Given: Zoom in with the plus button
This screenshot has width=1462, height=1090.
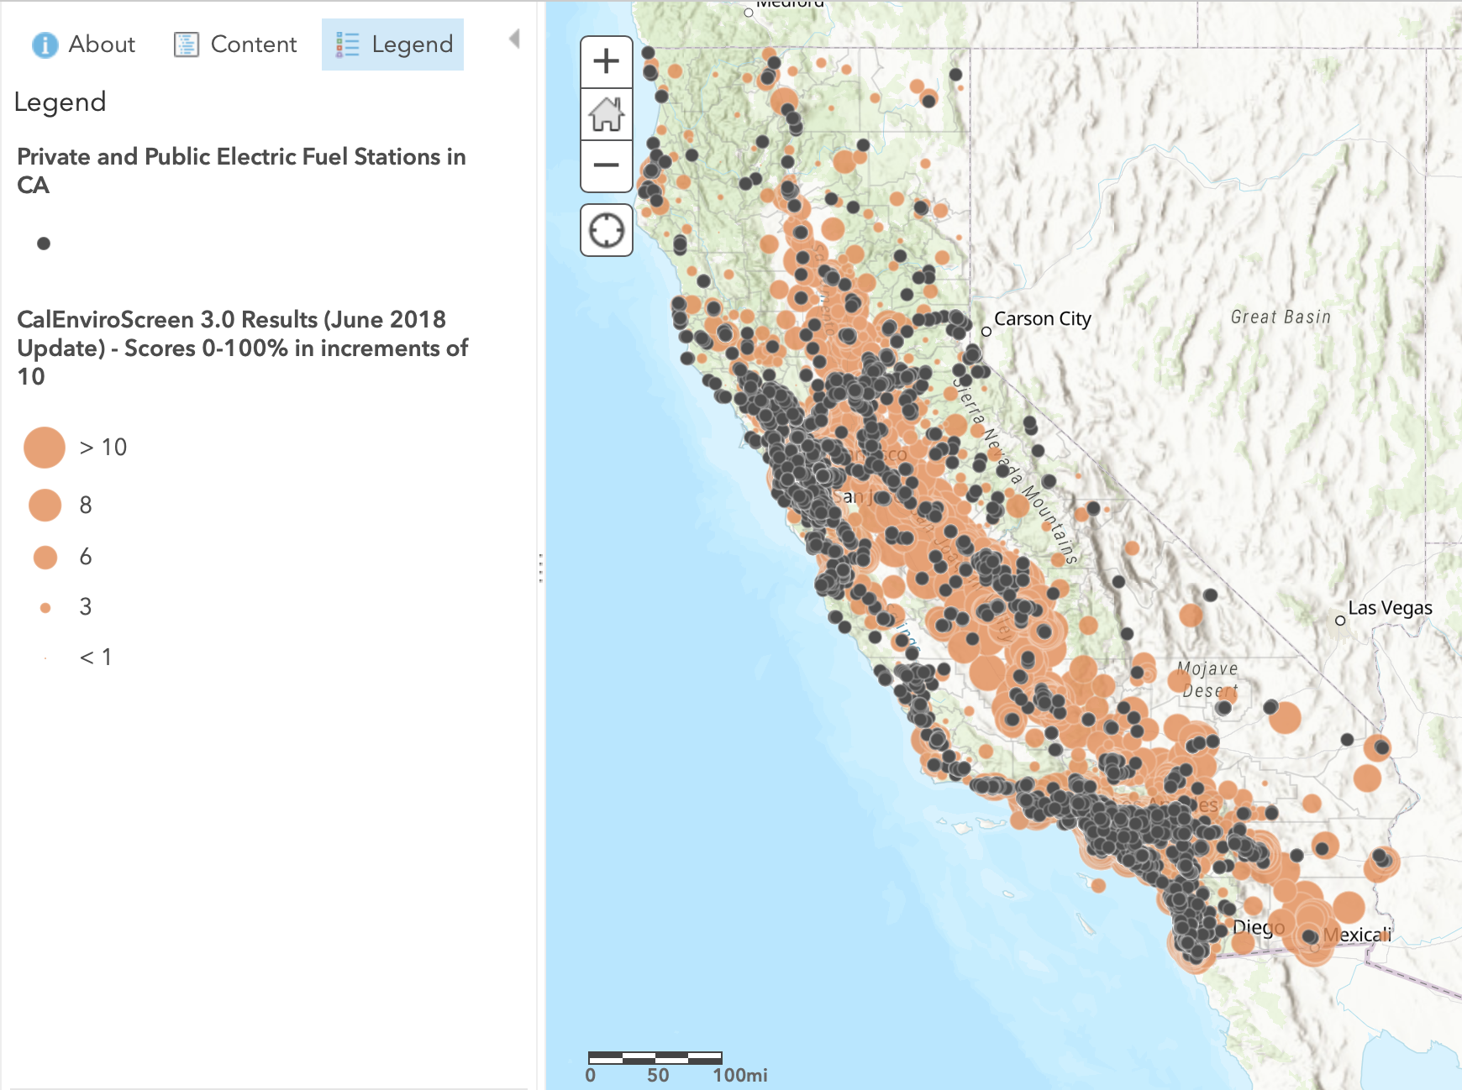Looking at the screenshot, I should tap(606, 61).
